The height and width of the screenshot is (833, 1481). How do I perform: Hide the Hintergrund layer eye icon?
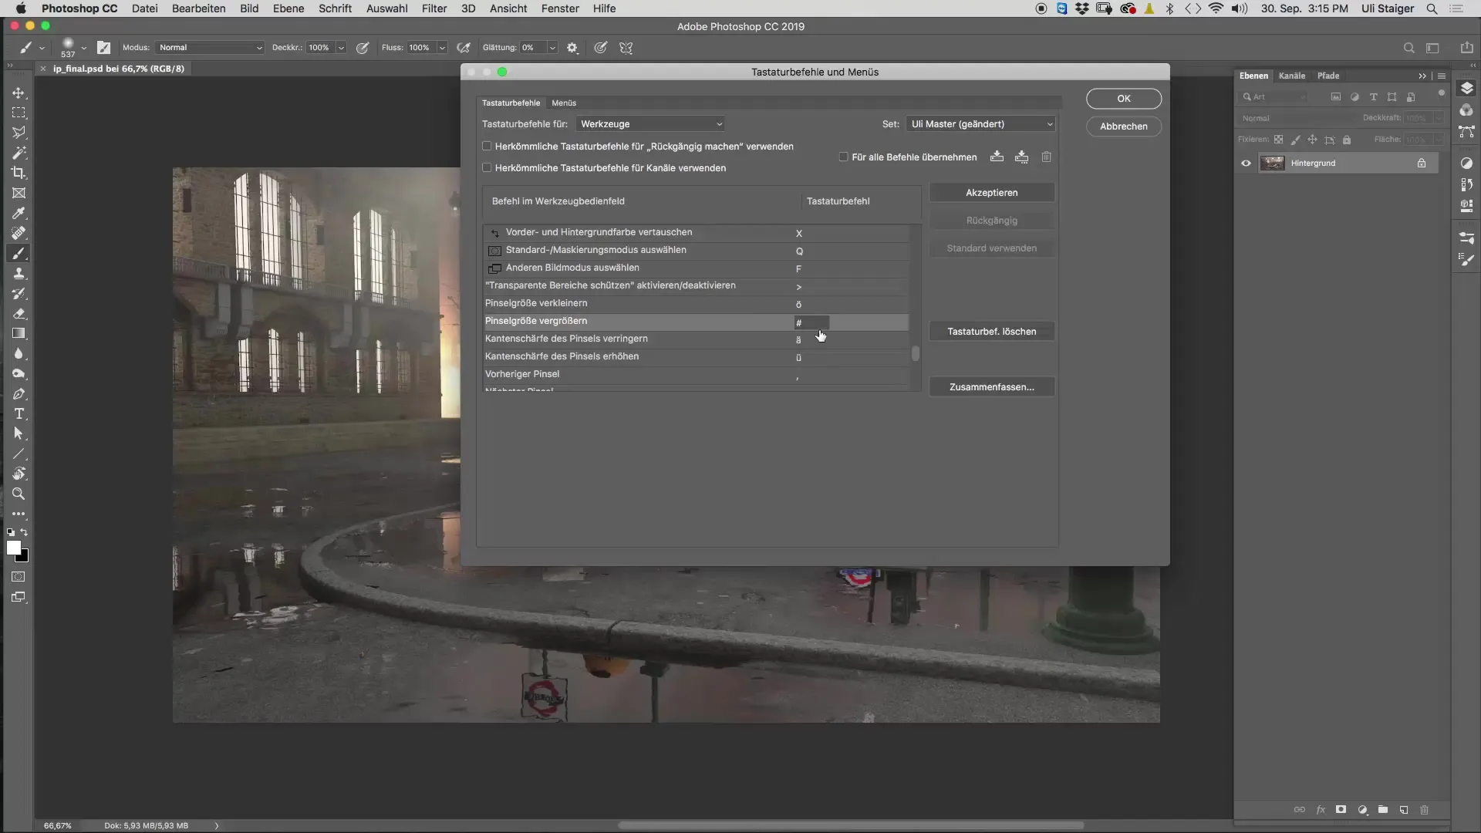point(1246,163)
